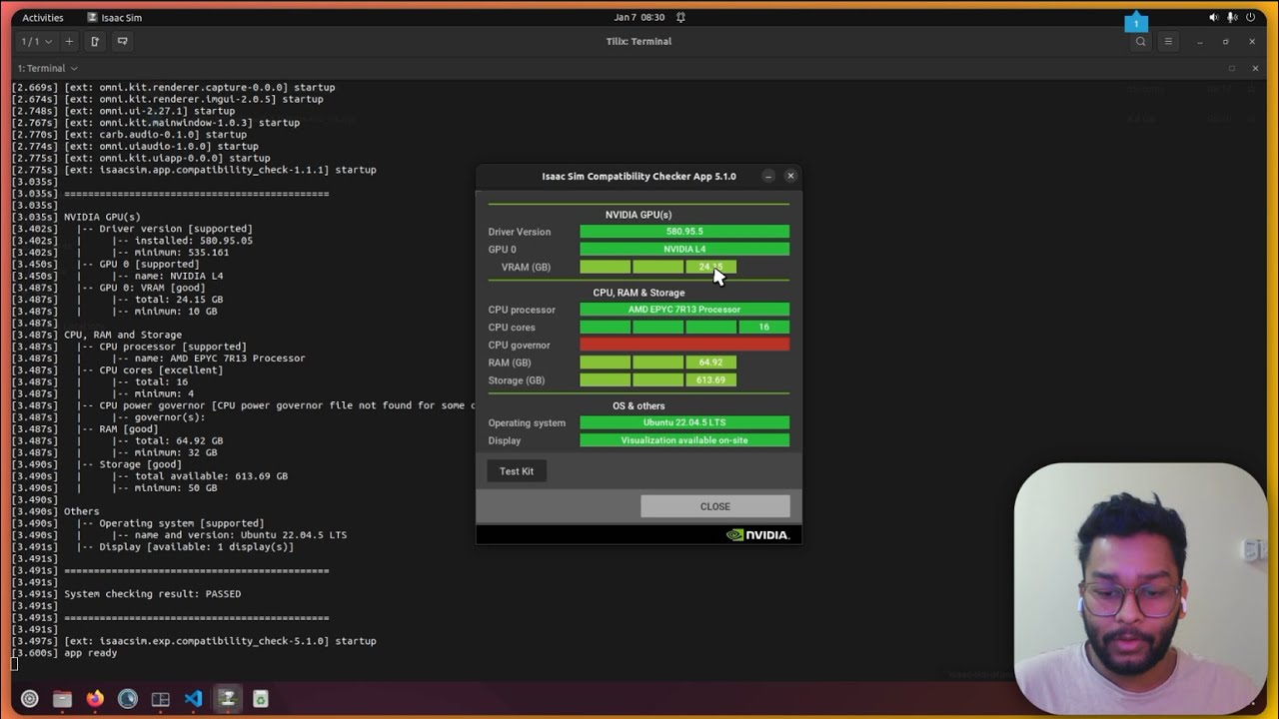Image resolution: width=1279 pixels, height=719 pixels.
Task: Launch Visual Studio Code from the dock
Action: pos(194,699)
